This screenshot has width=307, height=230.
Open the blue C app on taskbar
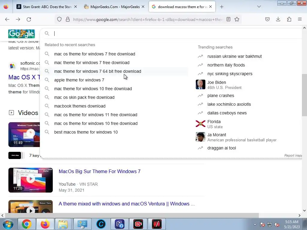coord(101,224)
